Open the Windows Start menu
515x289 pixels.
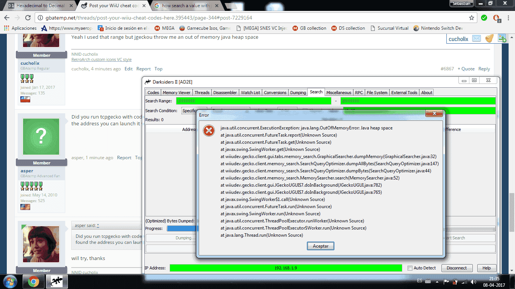[x=10, y=281]
